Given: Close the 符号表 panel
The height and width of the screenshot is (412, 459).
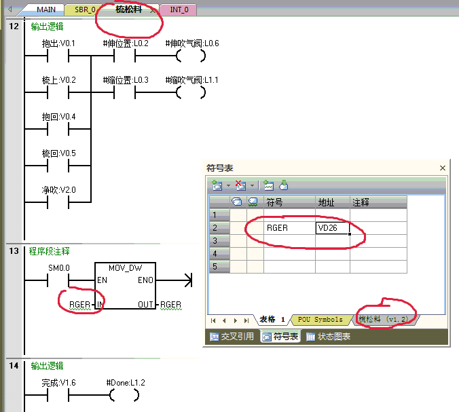Looking at the screenshot, I should 442,168.
